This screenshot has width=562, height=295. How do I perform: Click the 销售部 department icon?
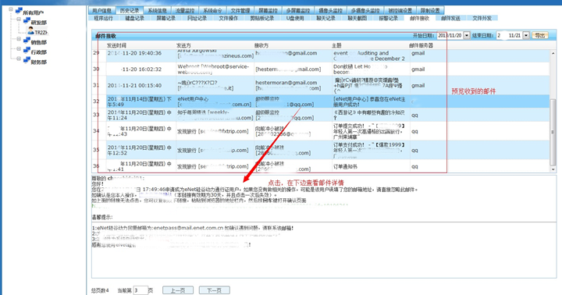point(27,41)
